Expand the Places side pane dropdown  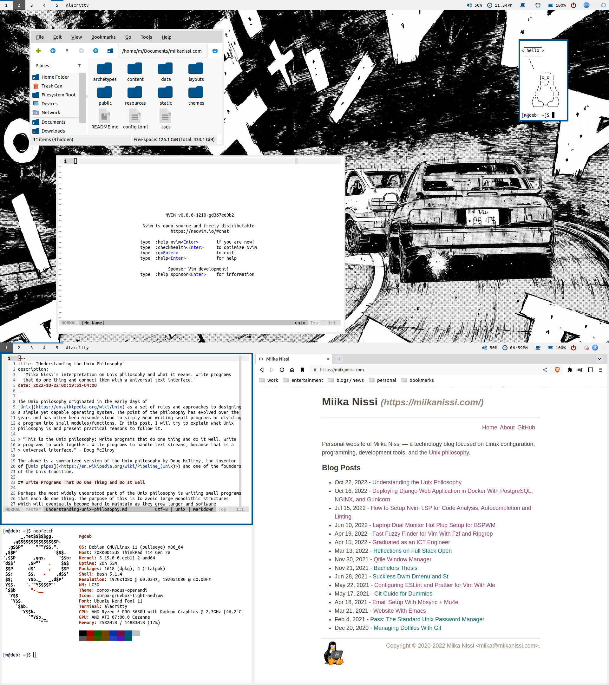79,66
